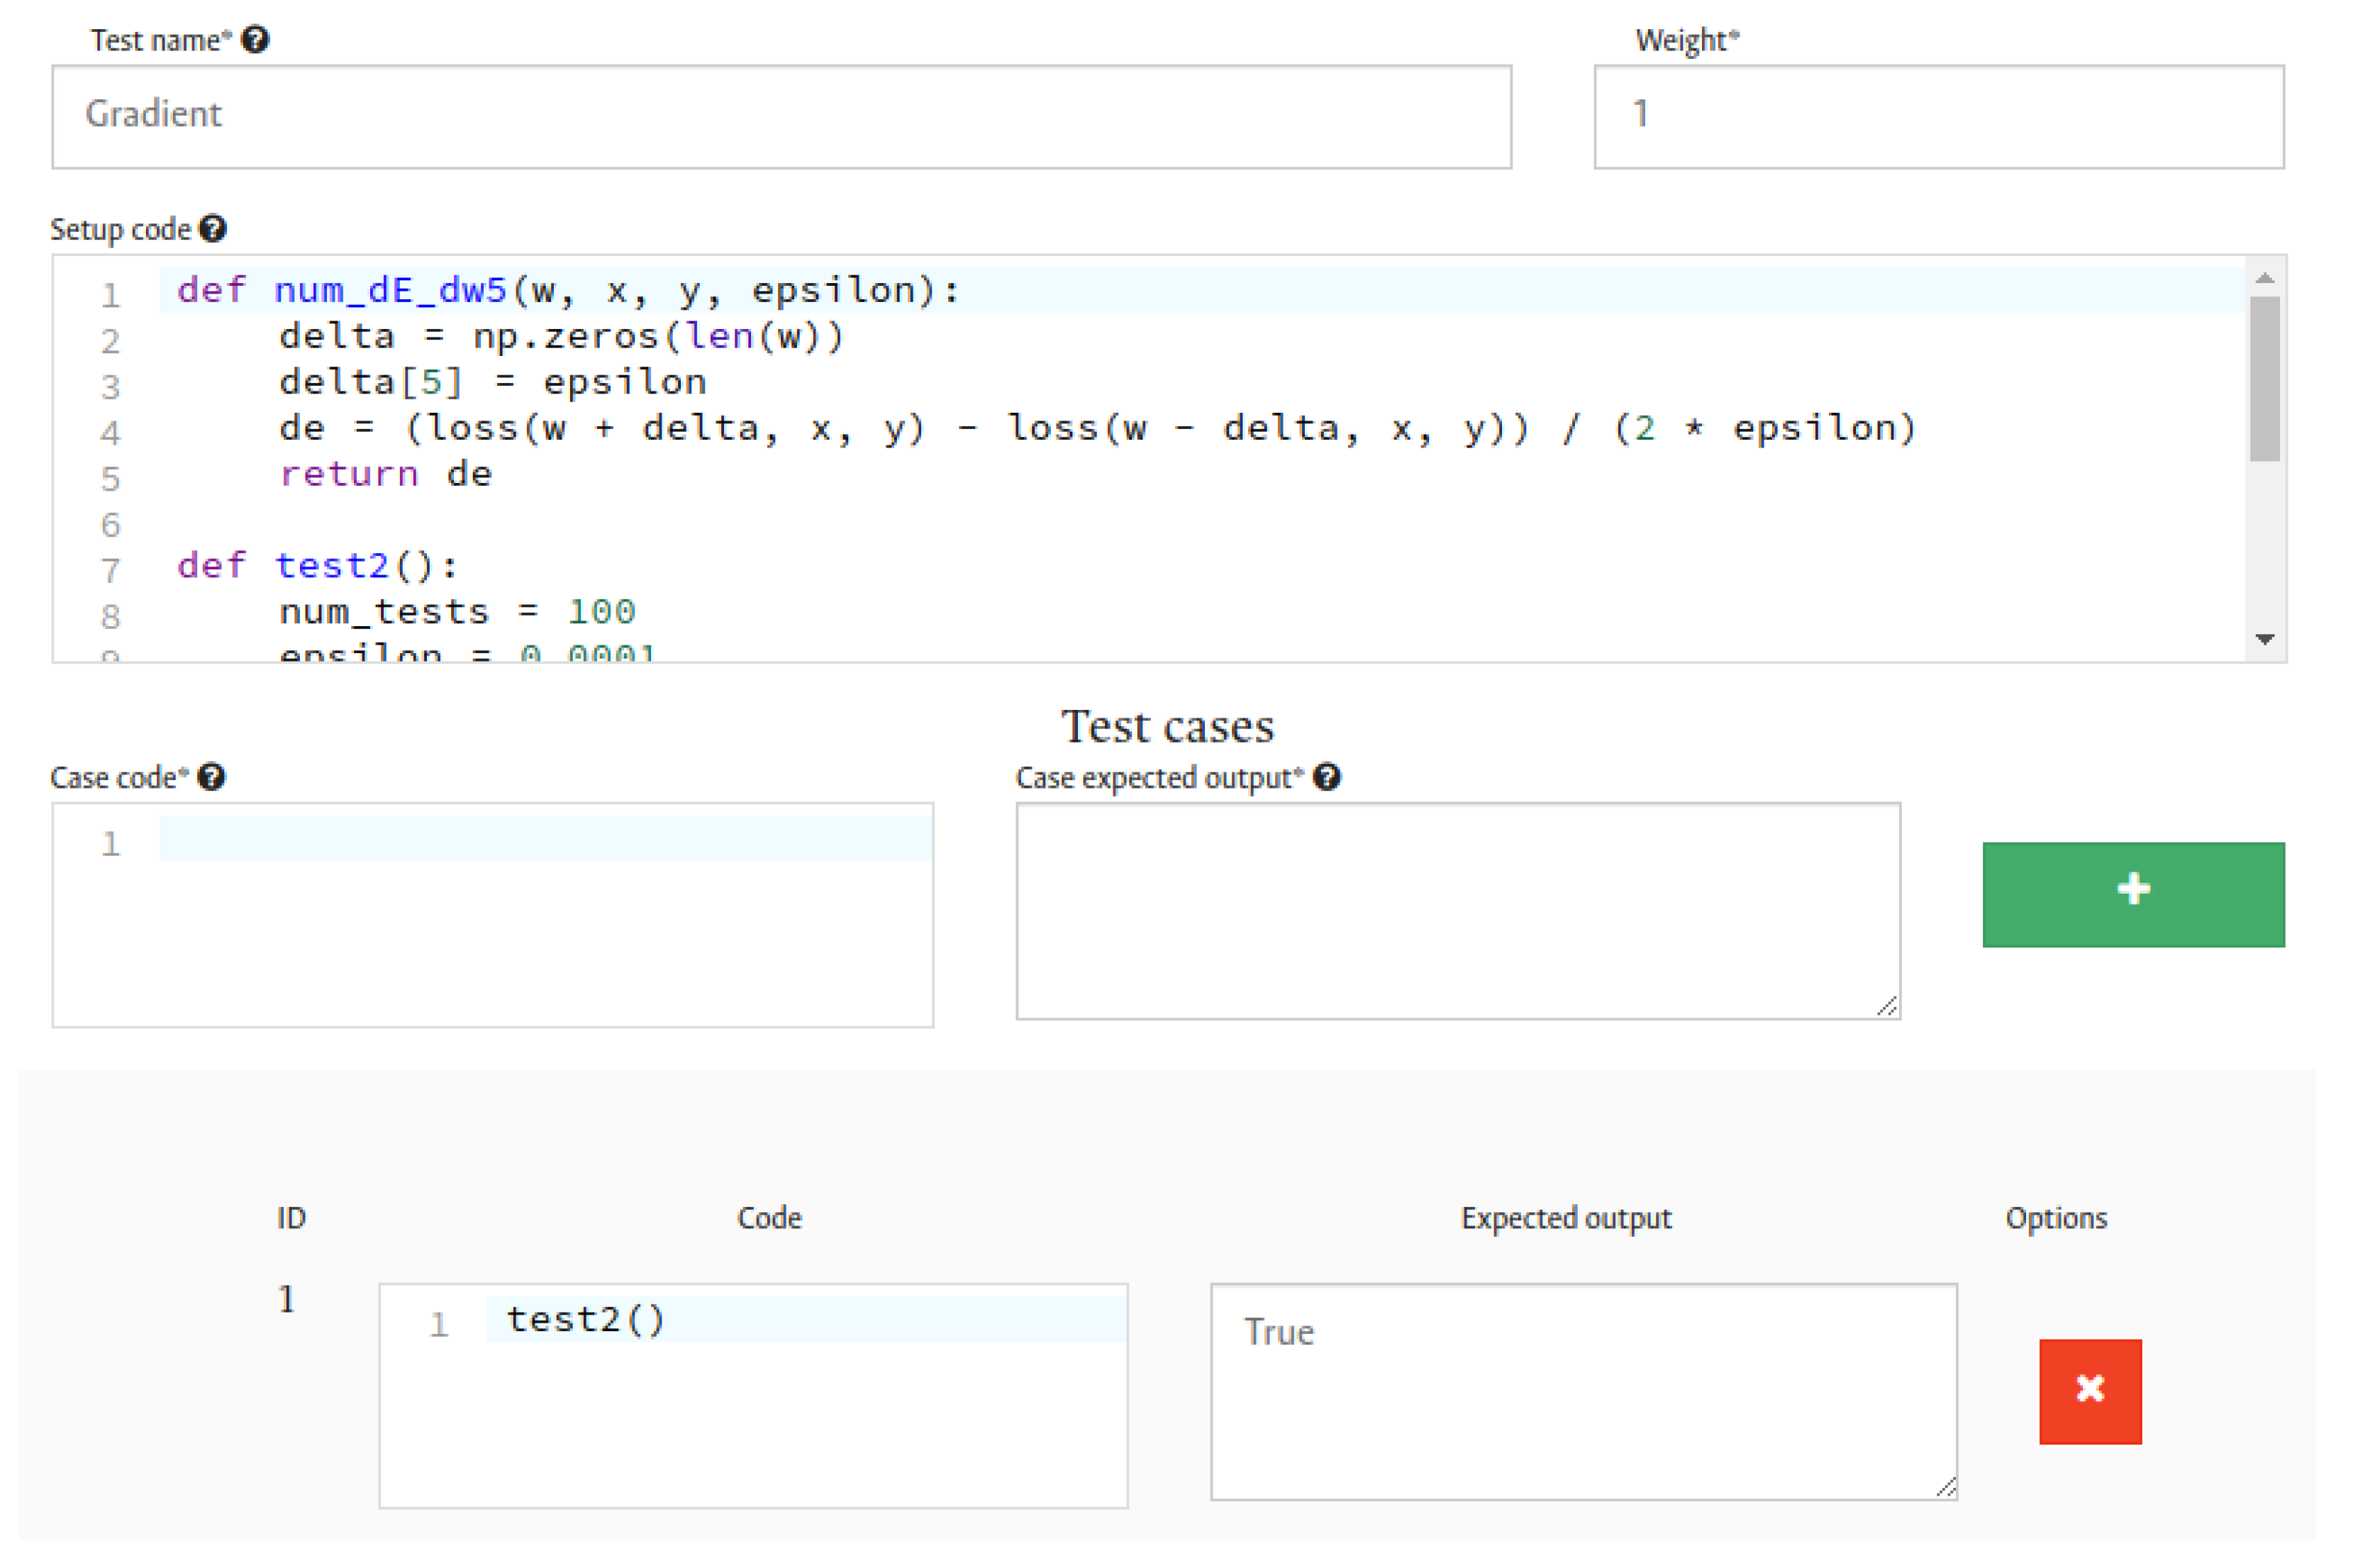Click the True expected output box
The width and height of the screenshot is (2370, 1568).
click(1582, 1391)
